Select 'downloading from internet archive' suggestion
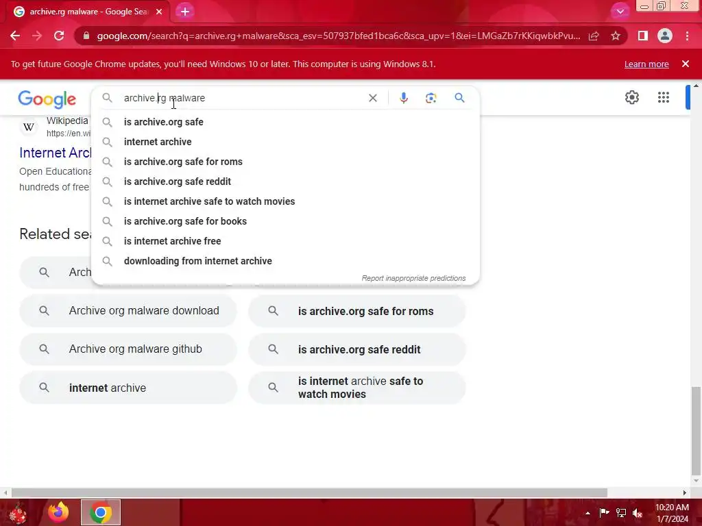This screenshot has width=702, height=526. [285, 261]
